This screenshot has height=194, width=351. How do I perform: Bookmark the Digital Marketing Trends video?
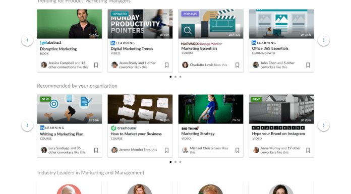click(x=166, y=65)
